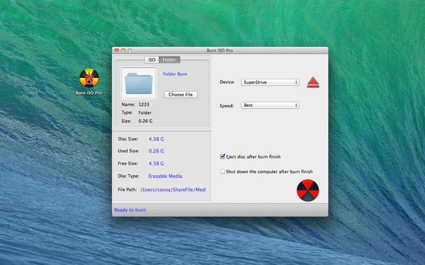Open the Device SuperDrive dropdown
The width and height of the screenshot is (425, 265).
click(x=270, y=82)
